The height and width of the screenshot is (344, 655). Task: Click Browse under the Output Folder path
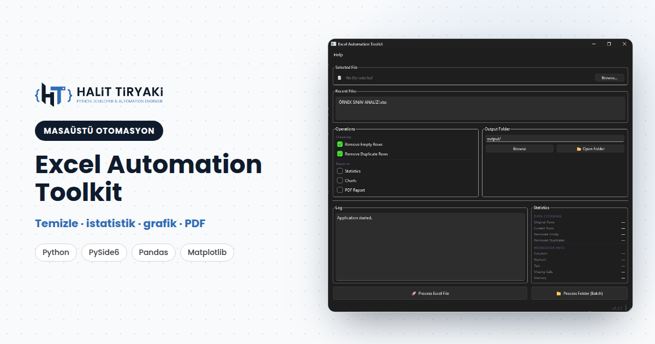click(x=520, y=149)
